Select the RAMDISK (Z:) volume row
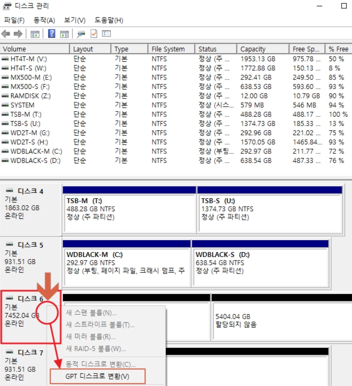This screenshot has height=386, width=352. click(30, 96)
